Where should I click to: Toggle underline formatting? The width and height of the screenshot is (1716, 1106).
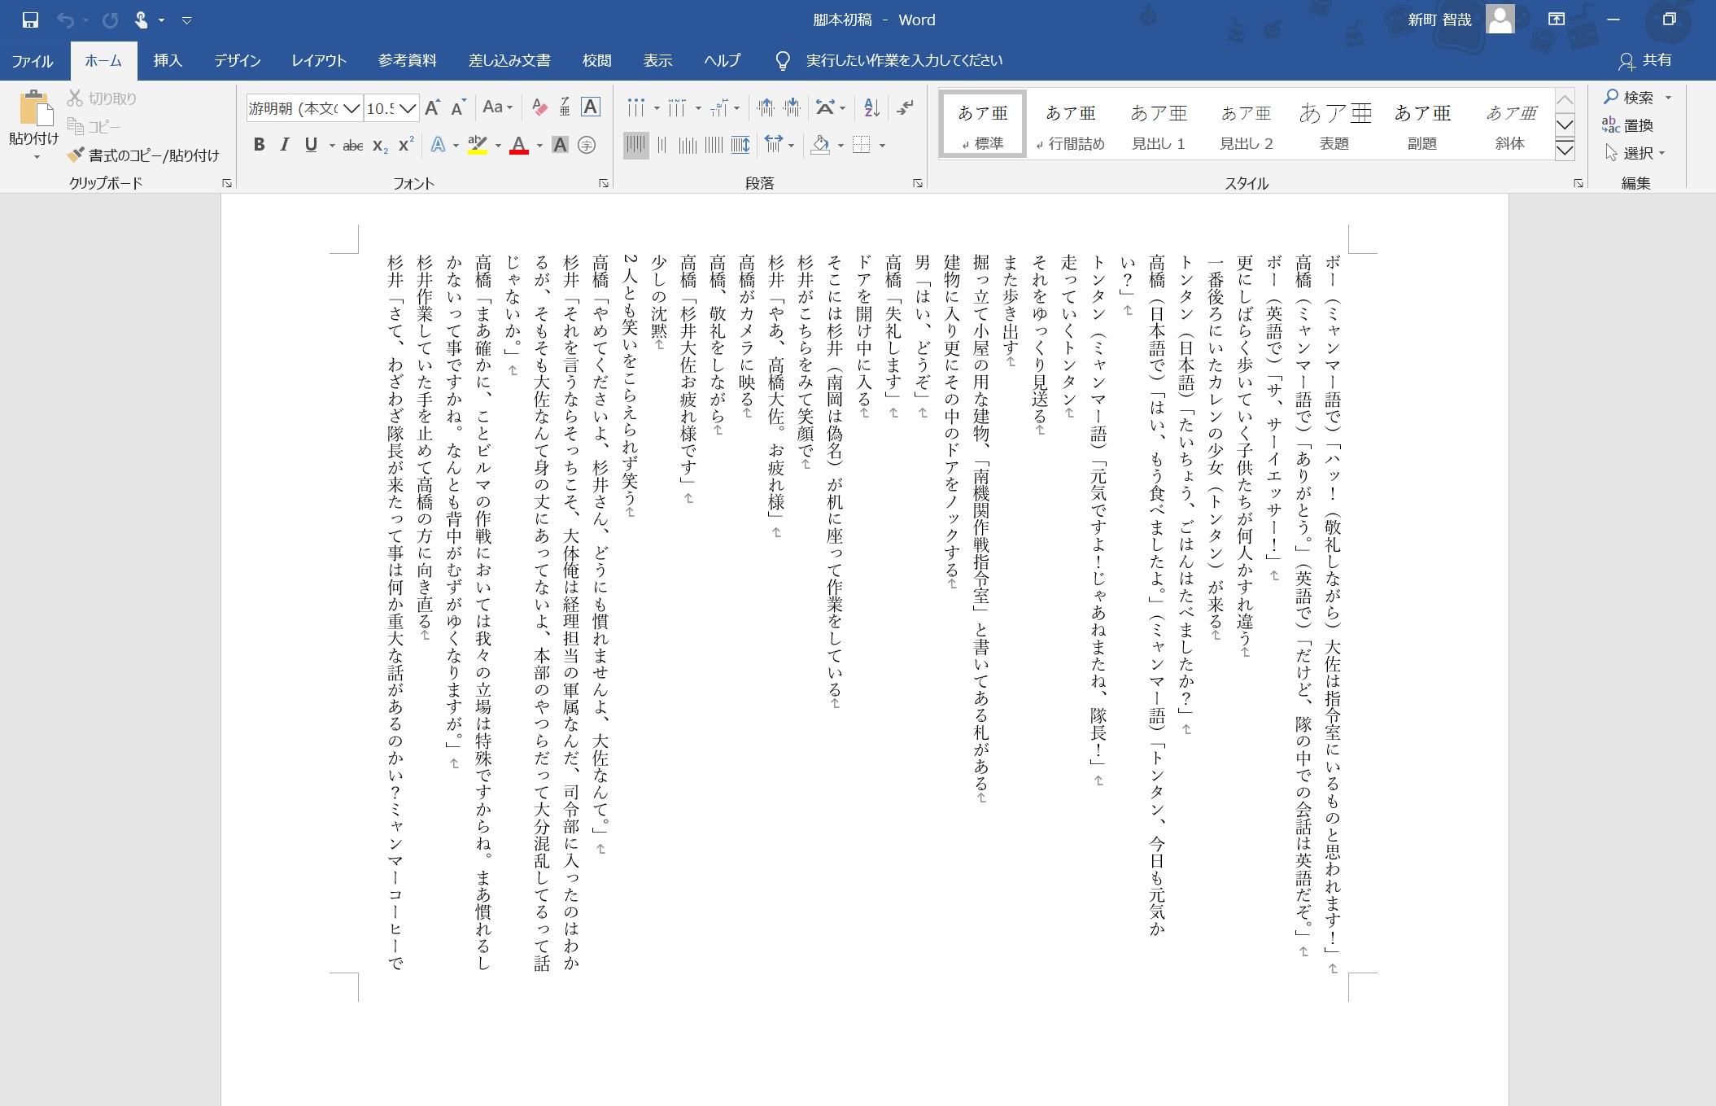click(309, 145)
